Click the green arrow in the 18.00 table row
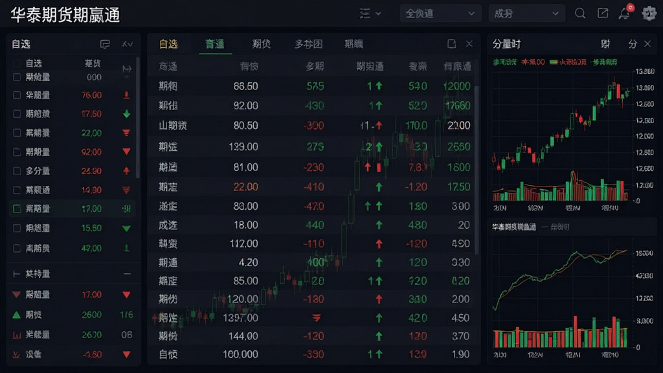 pos(379,225)
